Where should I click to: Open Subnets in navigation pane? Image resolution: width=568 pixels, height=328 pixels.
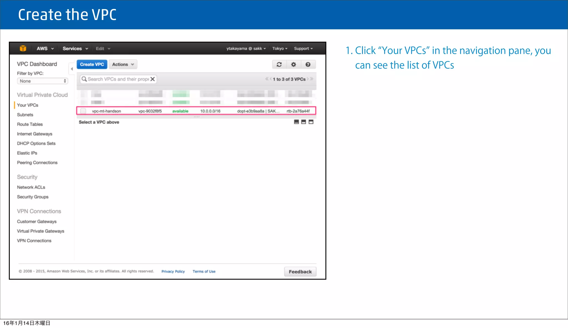click(25, 115)
